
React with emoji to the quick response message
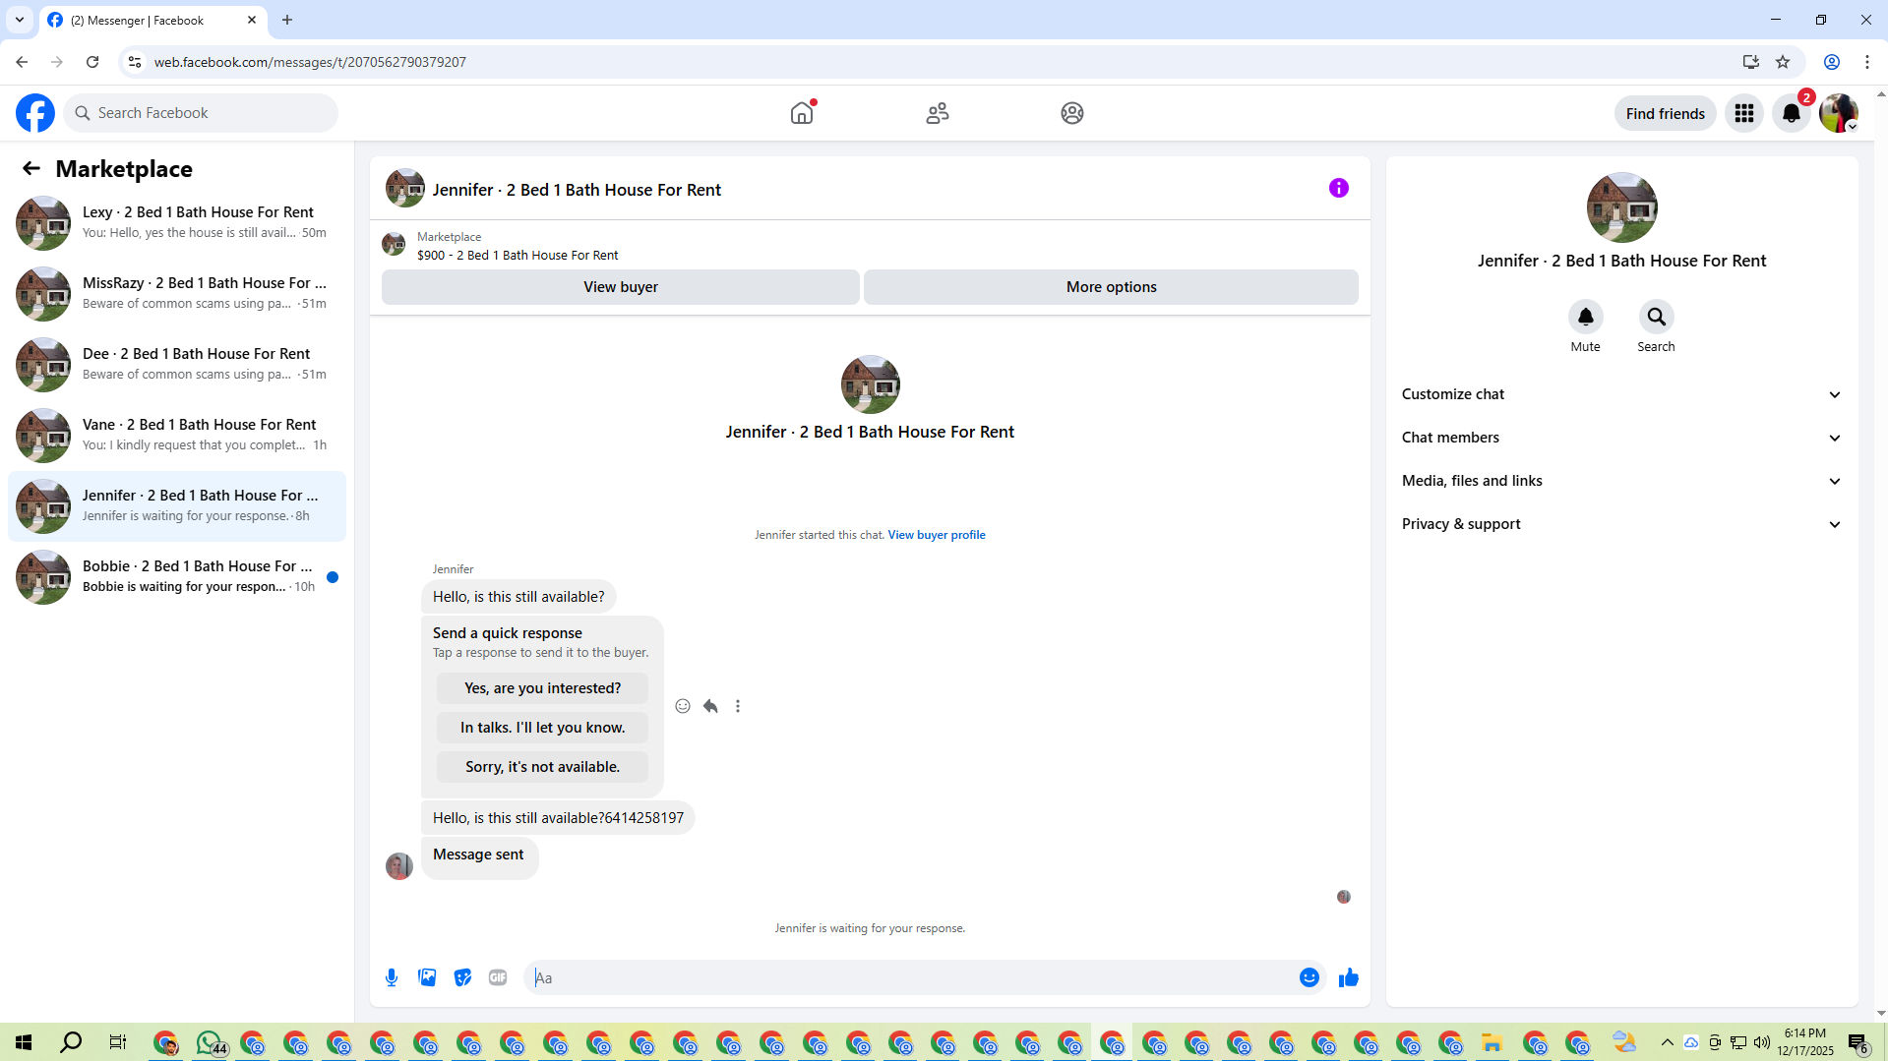click(683, 706)
